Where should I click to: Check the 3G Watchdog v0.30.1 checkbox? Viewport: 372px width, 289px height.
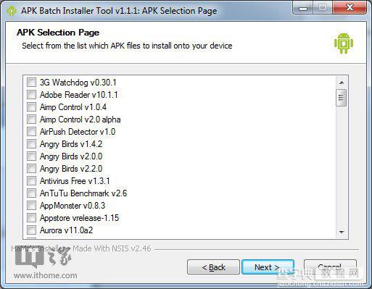tap(31, 82)
